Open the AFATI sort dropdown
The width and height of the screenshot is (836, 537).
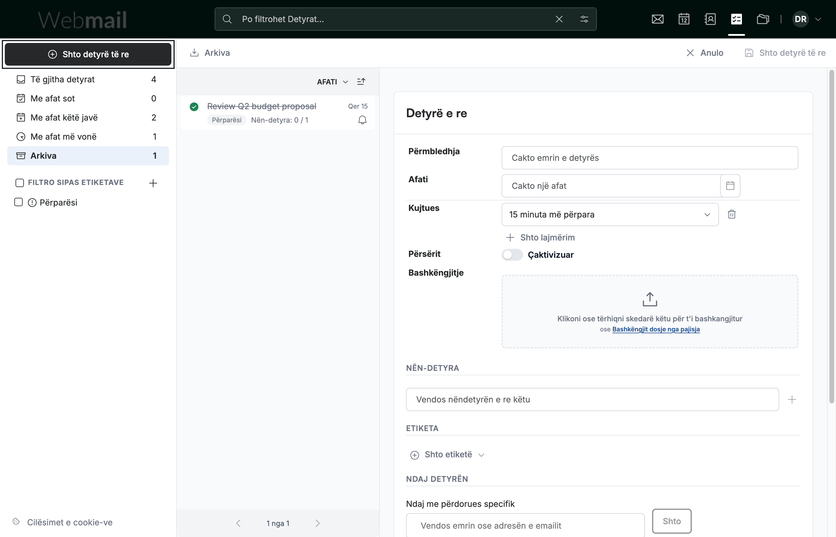pyautogui.click(x=332, y=82)
